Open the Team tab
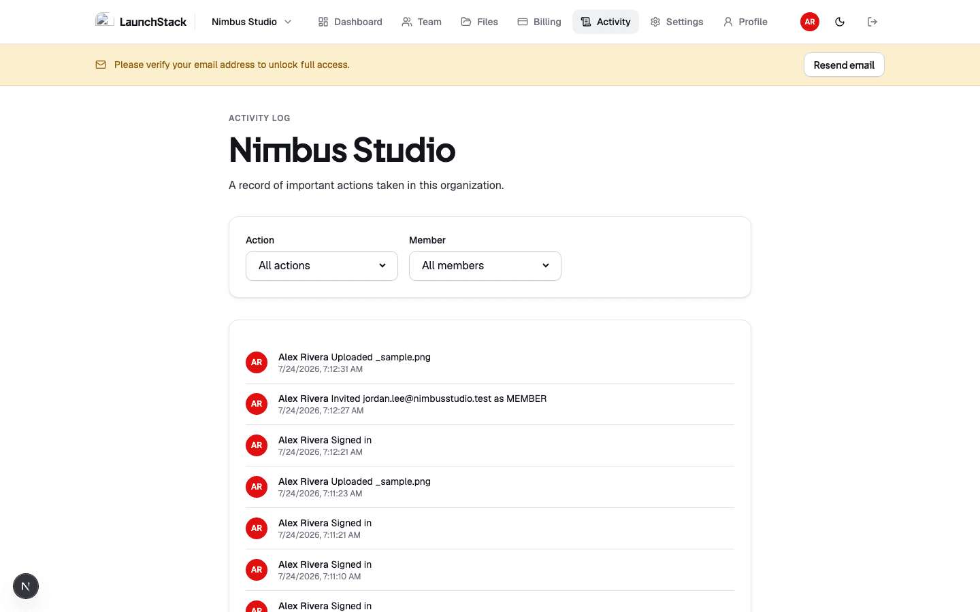Viewport: 980px width, 612px height. coord(421,22)
